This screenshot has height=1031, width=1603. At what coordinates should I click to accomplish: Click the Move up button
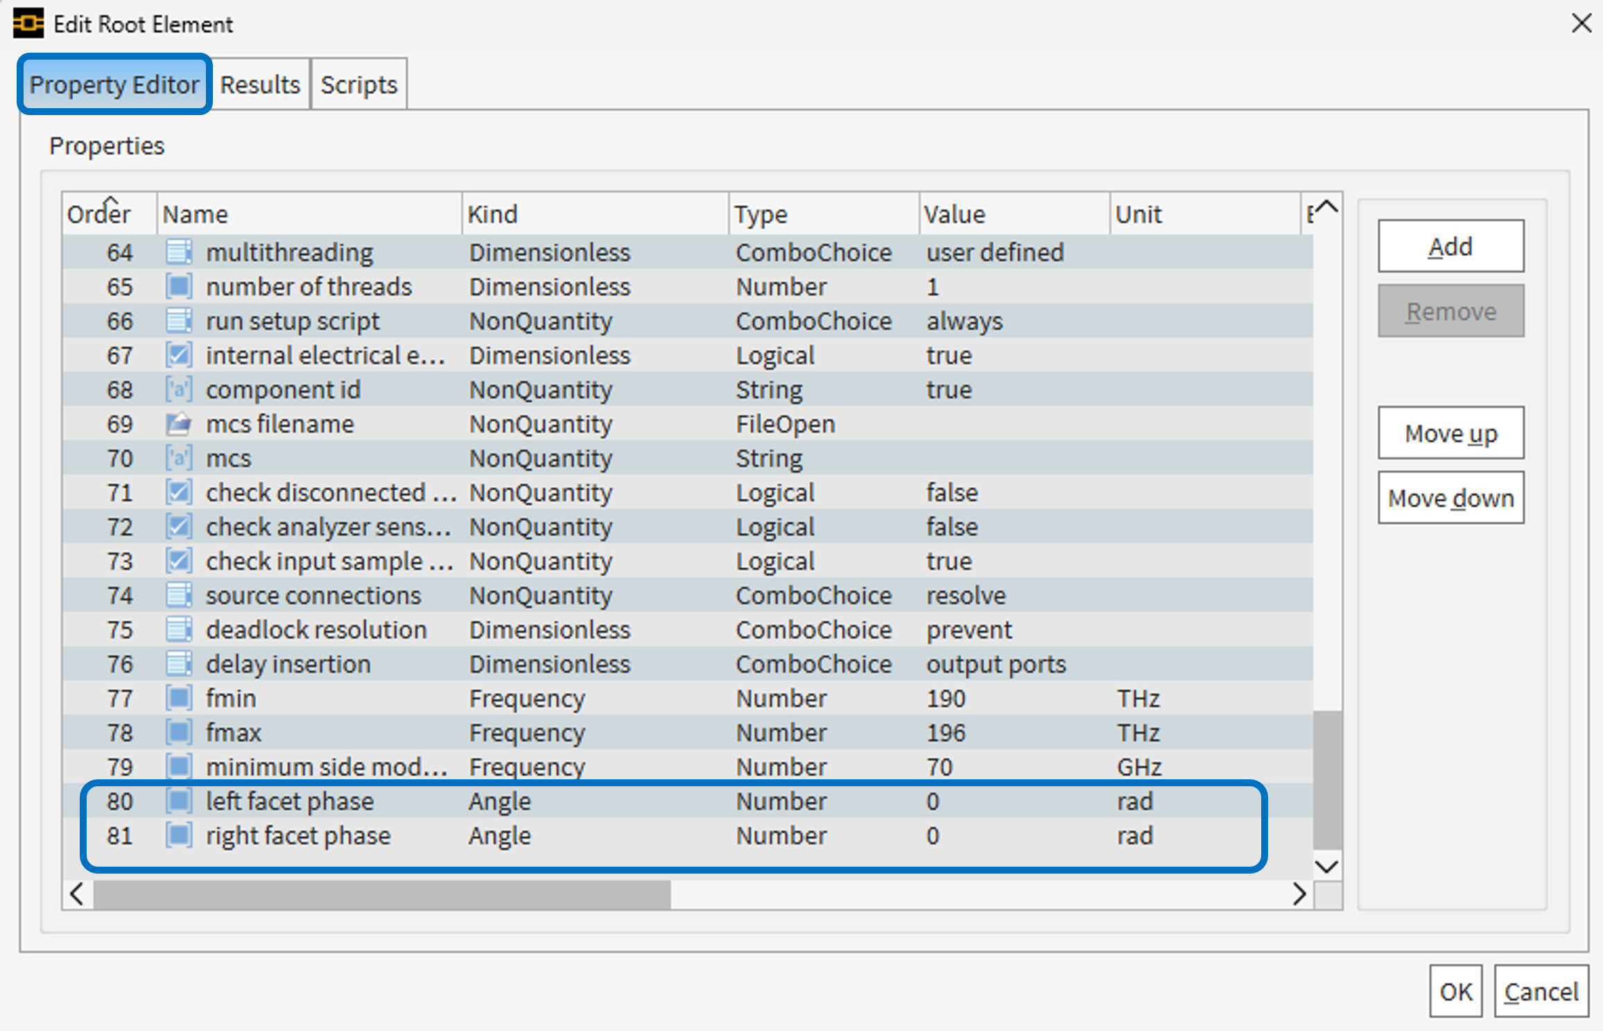click(1450, 433)
